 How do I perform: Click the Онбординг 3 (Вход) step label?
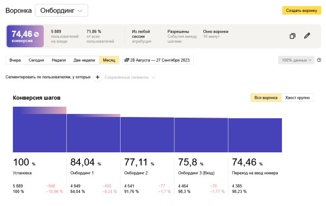coord(196,173)
